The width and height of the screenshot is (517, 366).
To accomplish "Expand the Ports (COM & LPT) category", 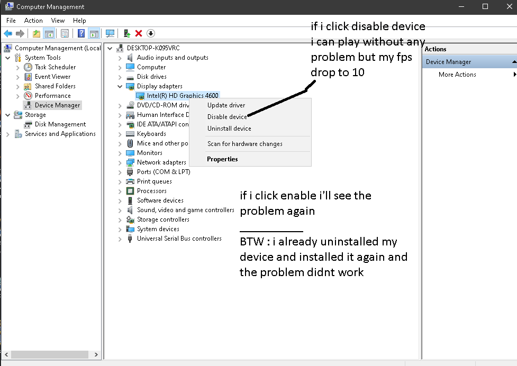I will pyautogui.click(x=120, y=172).
